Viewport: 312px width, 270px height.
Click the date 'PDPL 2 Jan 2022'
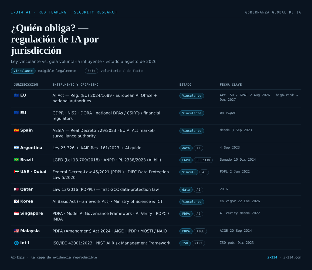click(235, 171)
